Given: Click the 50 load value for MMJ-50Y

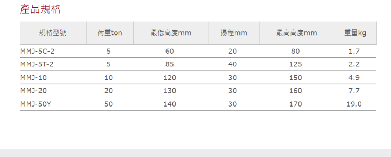Looking at the screenshot, I should click(109, 104).
